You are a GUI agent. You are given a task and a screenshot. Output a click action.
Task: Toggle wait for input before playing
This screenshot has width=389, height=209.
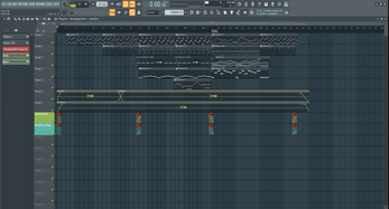pos(119,4)
